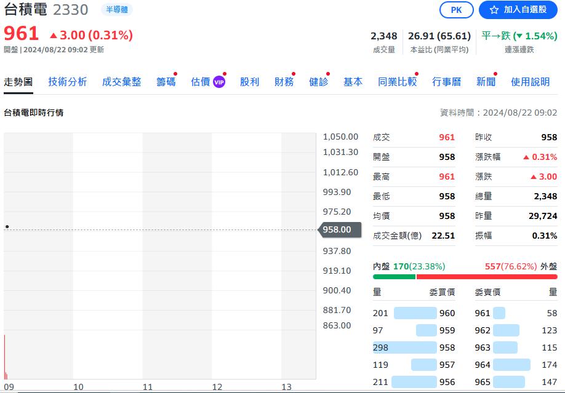Add stock via 加入自選股 text

point(525,10)
